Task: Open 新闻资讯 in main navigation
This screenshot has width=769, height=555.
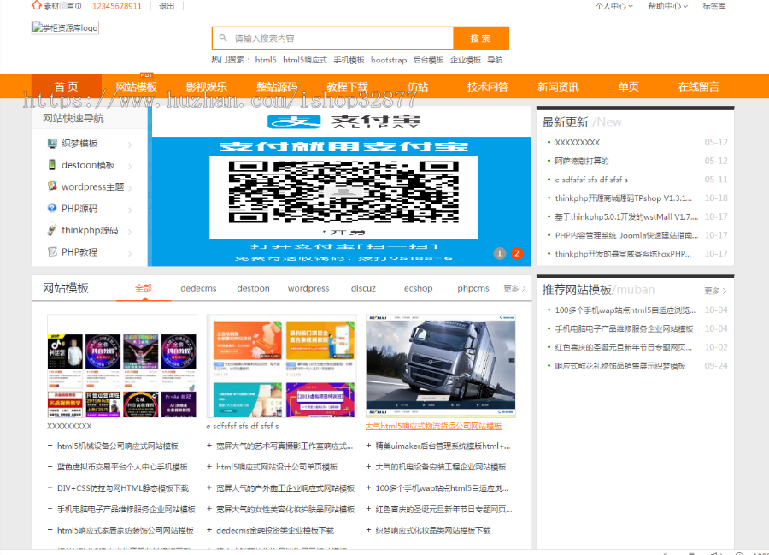Action: tap(558, 87)
